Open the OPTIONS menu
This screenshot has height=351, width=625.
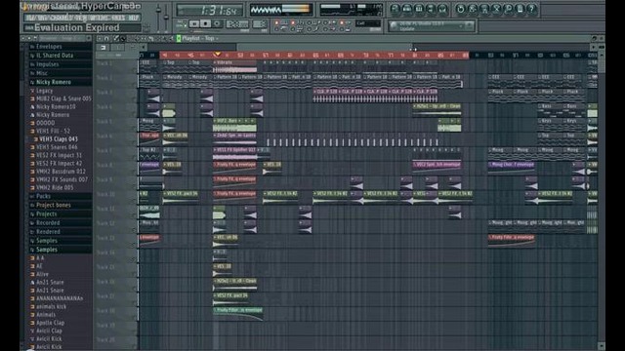(x=101, y=18)
